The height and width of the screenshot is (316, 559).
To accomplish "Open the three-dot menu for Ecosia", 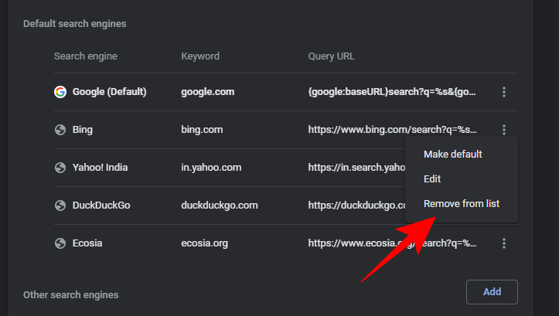I will tap(504, 243).
